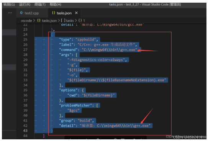
Task: Click the .vscode breadcrumb folder
Action: (26, 21)
